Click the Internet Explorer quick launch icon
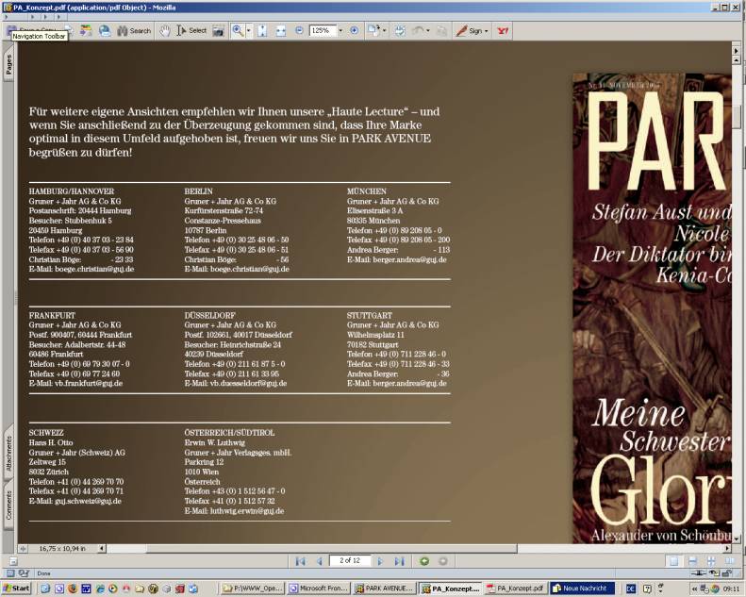Viewport: 746px width, 597px height. point(100,589)
